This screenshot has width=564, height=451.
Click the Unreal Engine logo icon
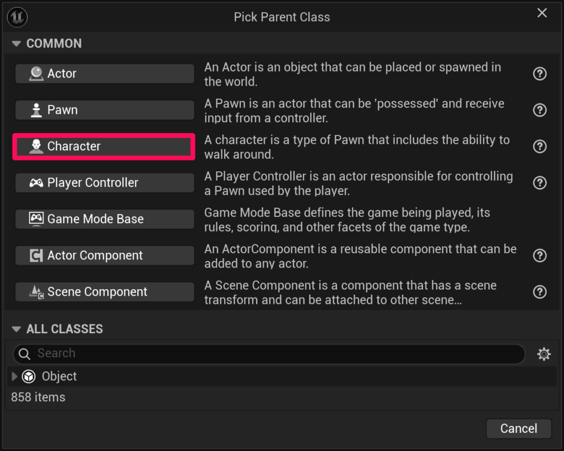18,17
